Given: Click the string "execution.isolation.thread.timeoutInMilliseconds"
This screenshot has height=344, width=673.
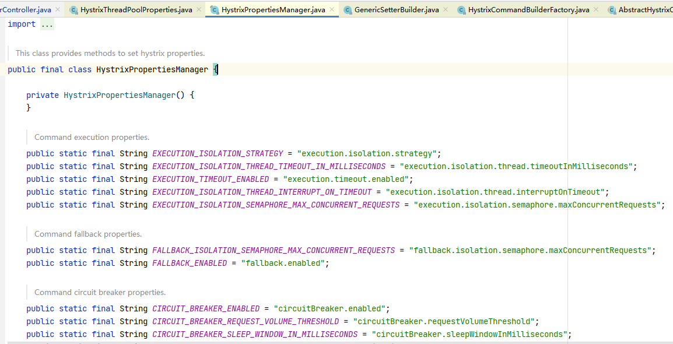Looking at the screenshot, I should tap(516, 166).
